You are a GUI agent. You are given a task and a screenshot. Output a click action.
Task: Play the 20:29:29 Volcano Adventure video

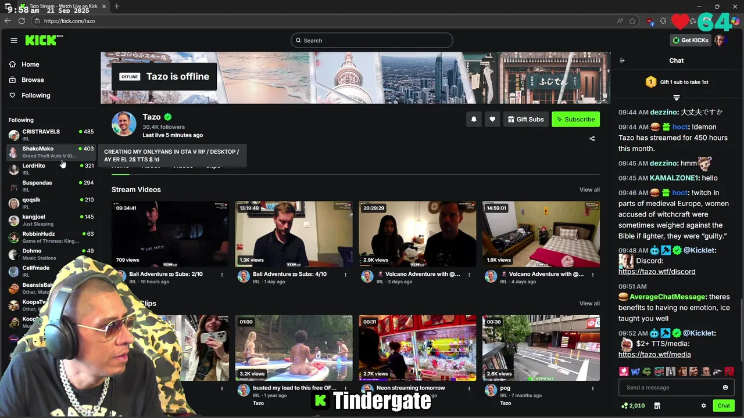[x=417, y=234]
